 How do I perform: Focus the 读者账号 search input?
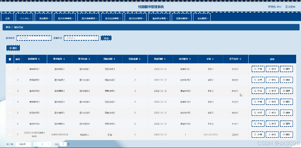point(81,38)
